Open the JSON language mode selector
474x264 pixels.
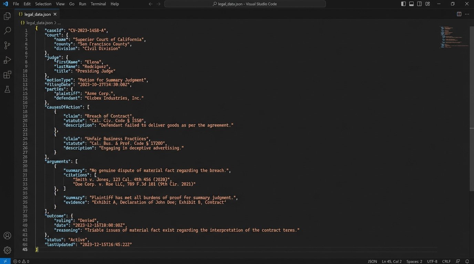coord(372,261)
